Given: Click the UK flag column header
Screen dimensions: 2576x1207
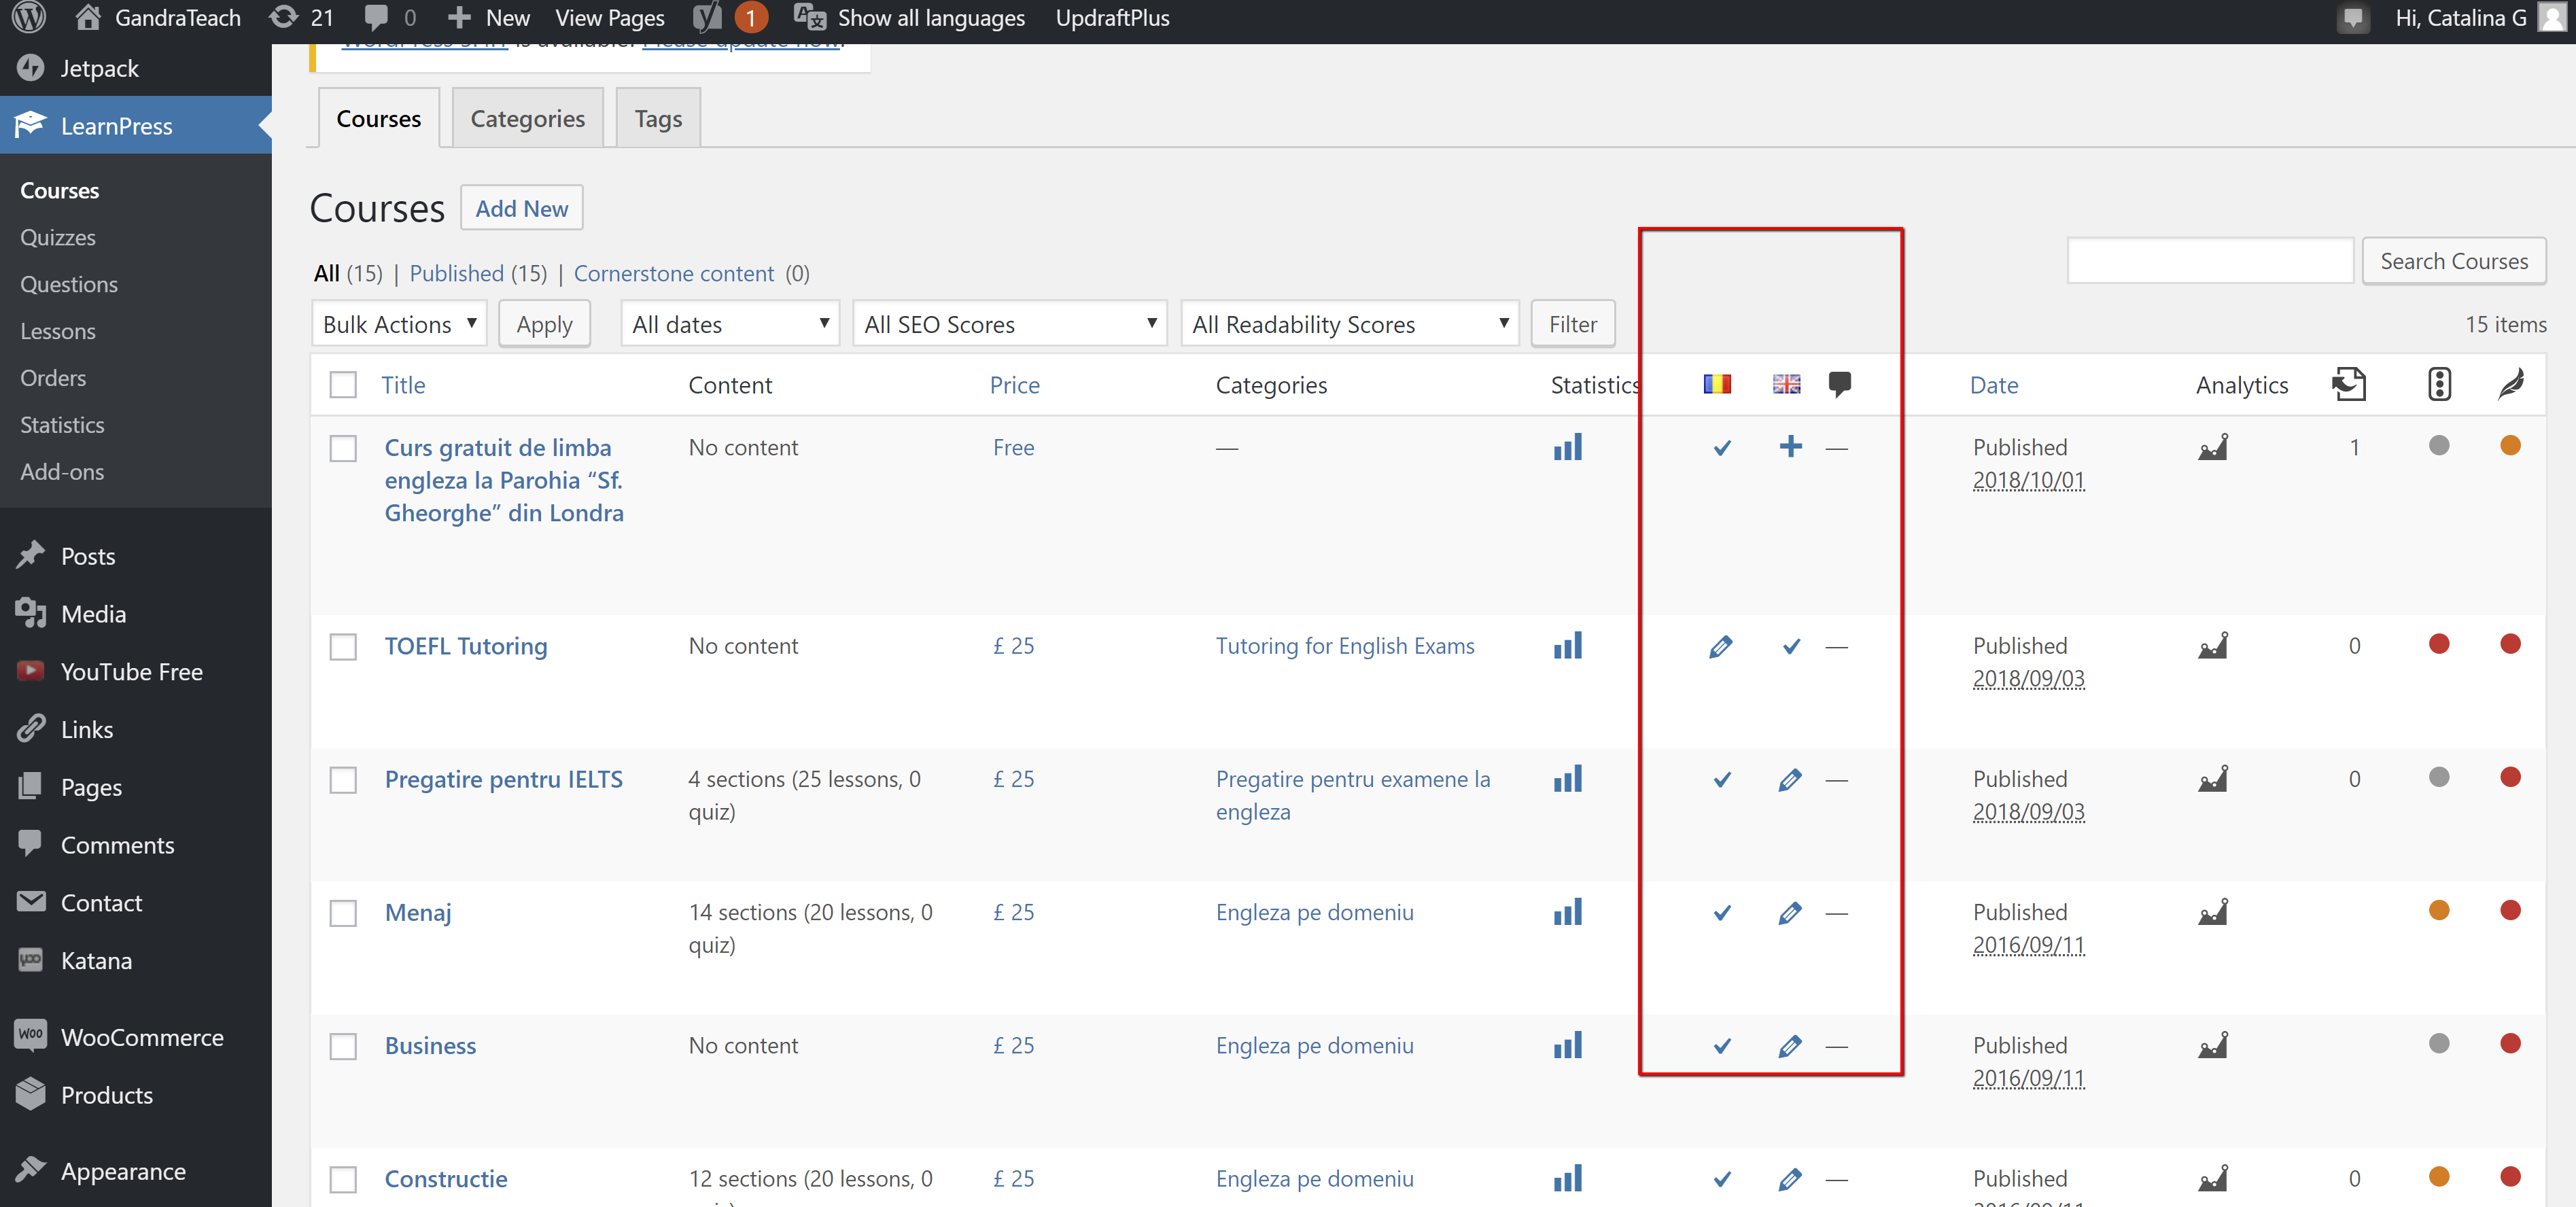Looking at the screenshot, I should [1786, 384].
